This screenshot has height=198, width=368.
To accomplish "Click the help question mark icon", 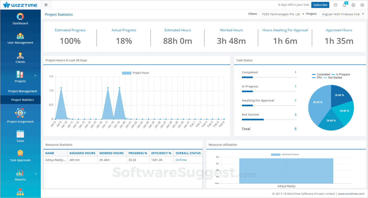I will 335,5.
